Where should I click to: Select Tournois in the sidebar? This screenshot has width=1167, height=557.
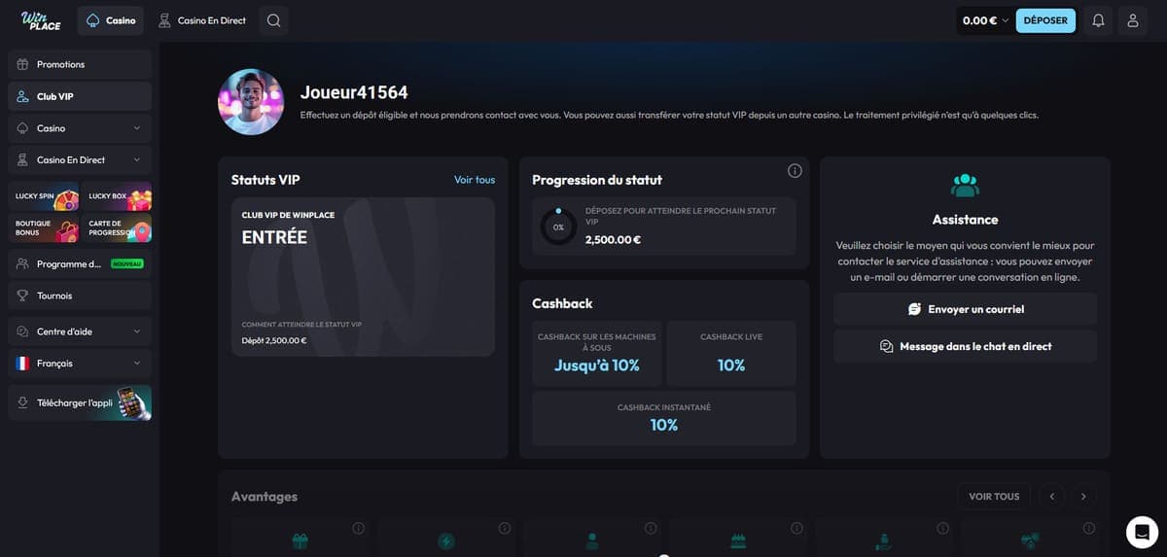[80, 296]
